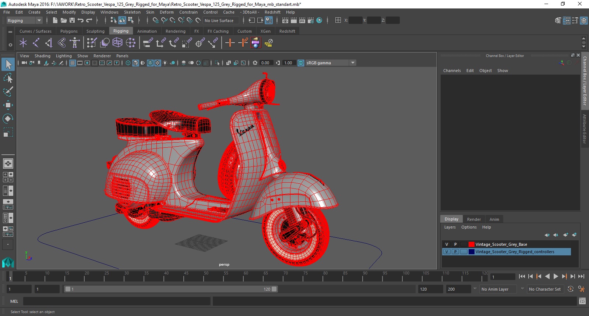Toggle textured display in viewport toolbar

158,63
